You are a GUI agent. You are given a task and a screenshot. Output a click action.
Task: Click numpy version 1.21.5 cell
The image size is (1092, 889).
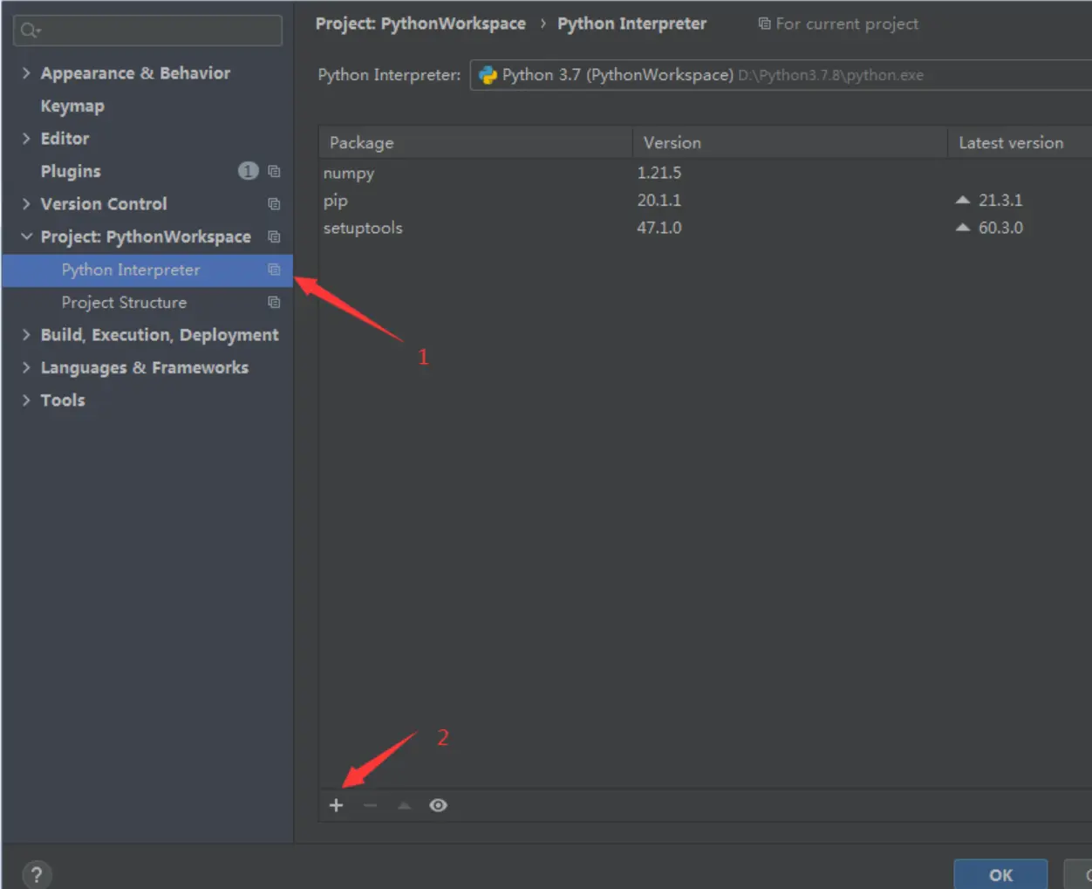click(659, 173)
